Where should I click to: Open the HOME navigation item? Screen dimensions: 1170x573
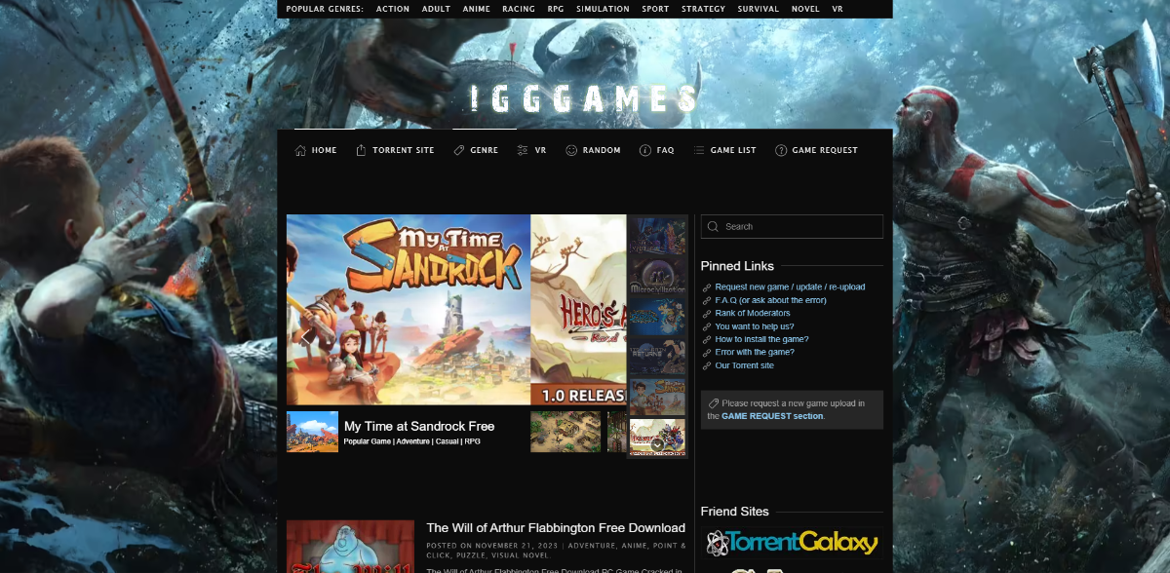pyautogui.click(x=316, y=150)
